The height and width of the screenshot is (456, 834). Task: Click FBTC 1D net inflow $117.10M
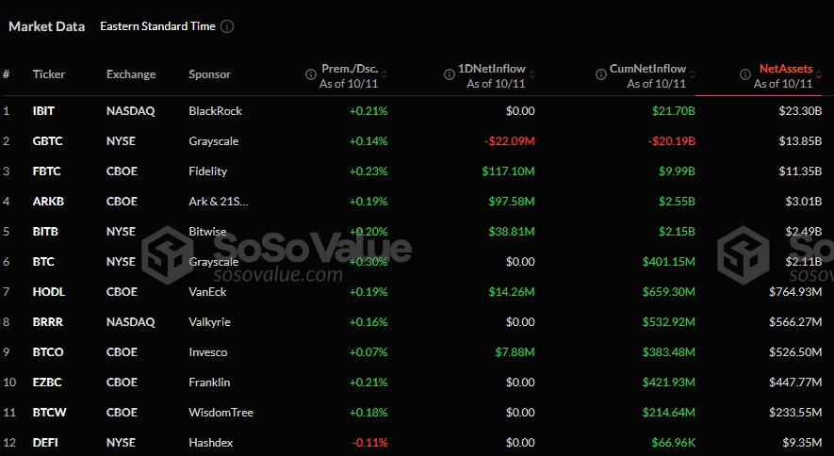coord(508,171)
